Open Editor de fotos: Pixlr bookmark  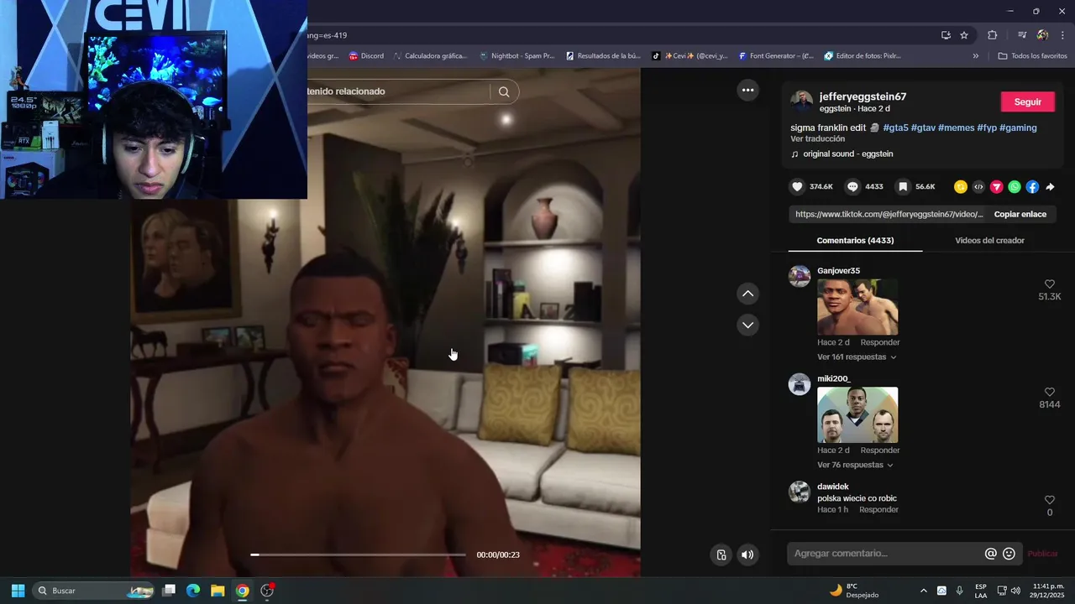[x=863, y=56]
